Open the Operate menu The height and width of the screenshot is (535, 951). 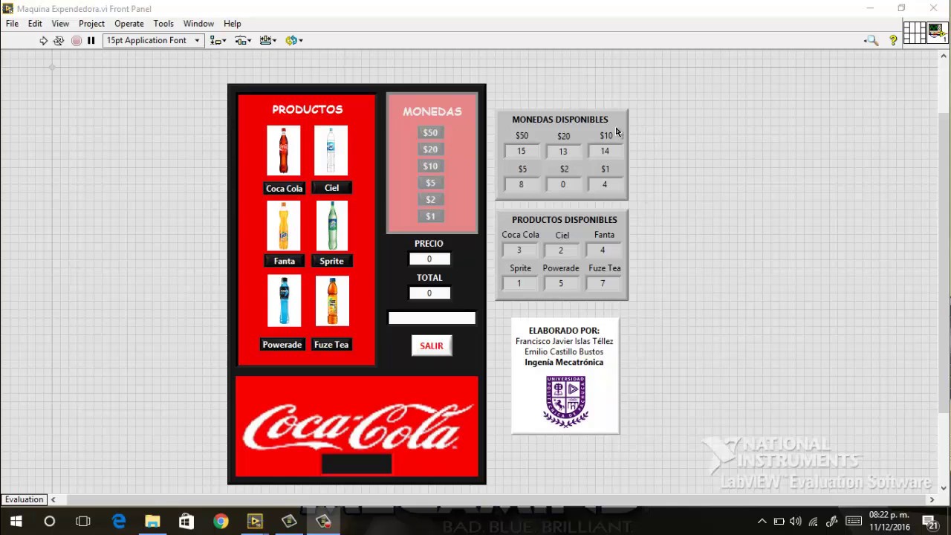pos(129,24)
